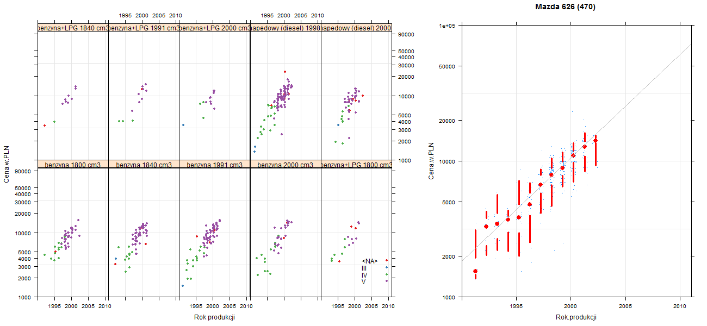Click the "50000" y-axis tick in Mazda chart

(447, 66)
